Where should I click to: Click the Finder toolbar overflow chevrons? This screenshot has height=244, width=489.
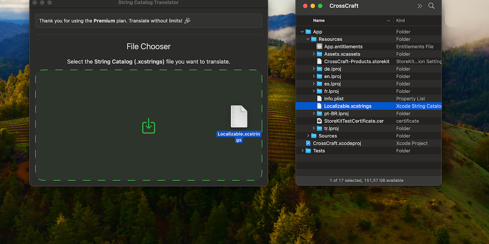click(420, 6)
